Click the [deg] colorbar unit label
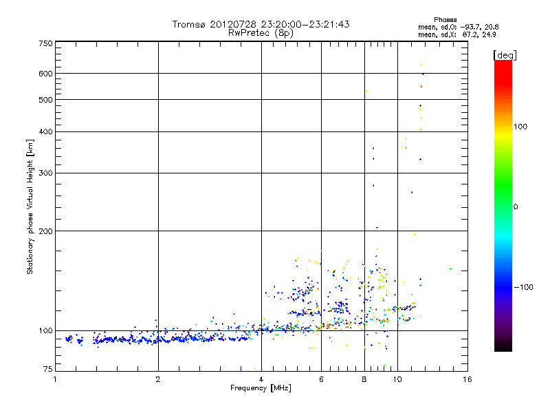Image resolution: width=550 pixels, height=413 pixels. (505, 56)
